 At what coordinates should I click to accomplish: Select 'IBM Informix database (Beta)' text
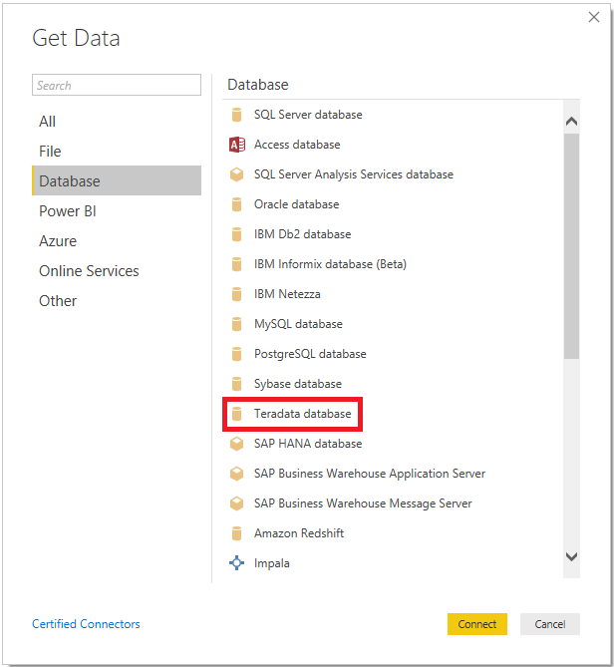click(330, 264)
